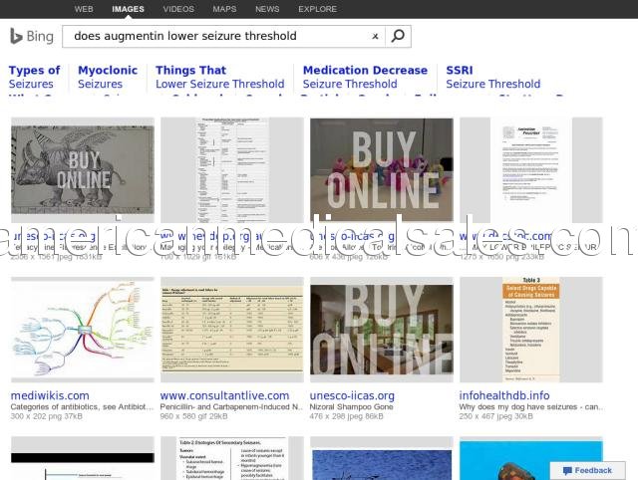Open the NEWS tab

(x=267, y=9)
